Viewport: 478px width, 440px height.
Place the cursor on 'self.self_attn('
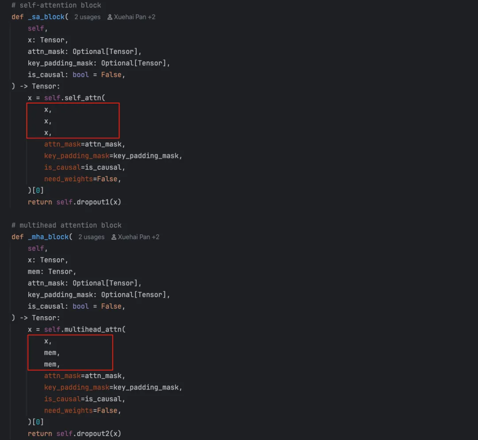[x=74, y=98]
